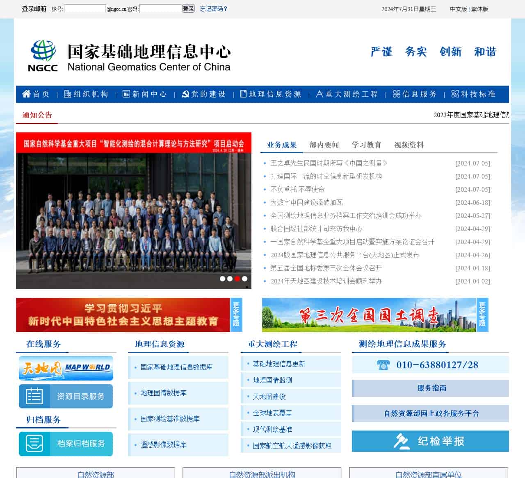Click the 登录 button
The image size is (525, 478).
(x=188, y=9)
